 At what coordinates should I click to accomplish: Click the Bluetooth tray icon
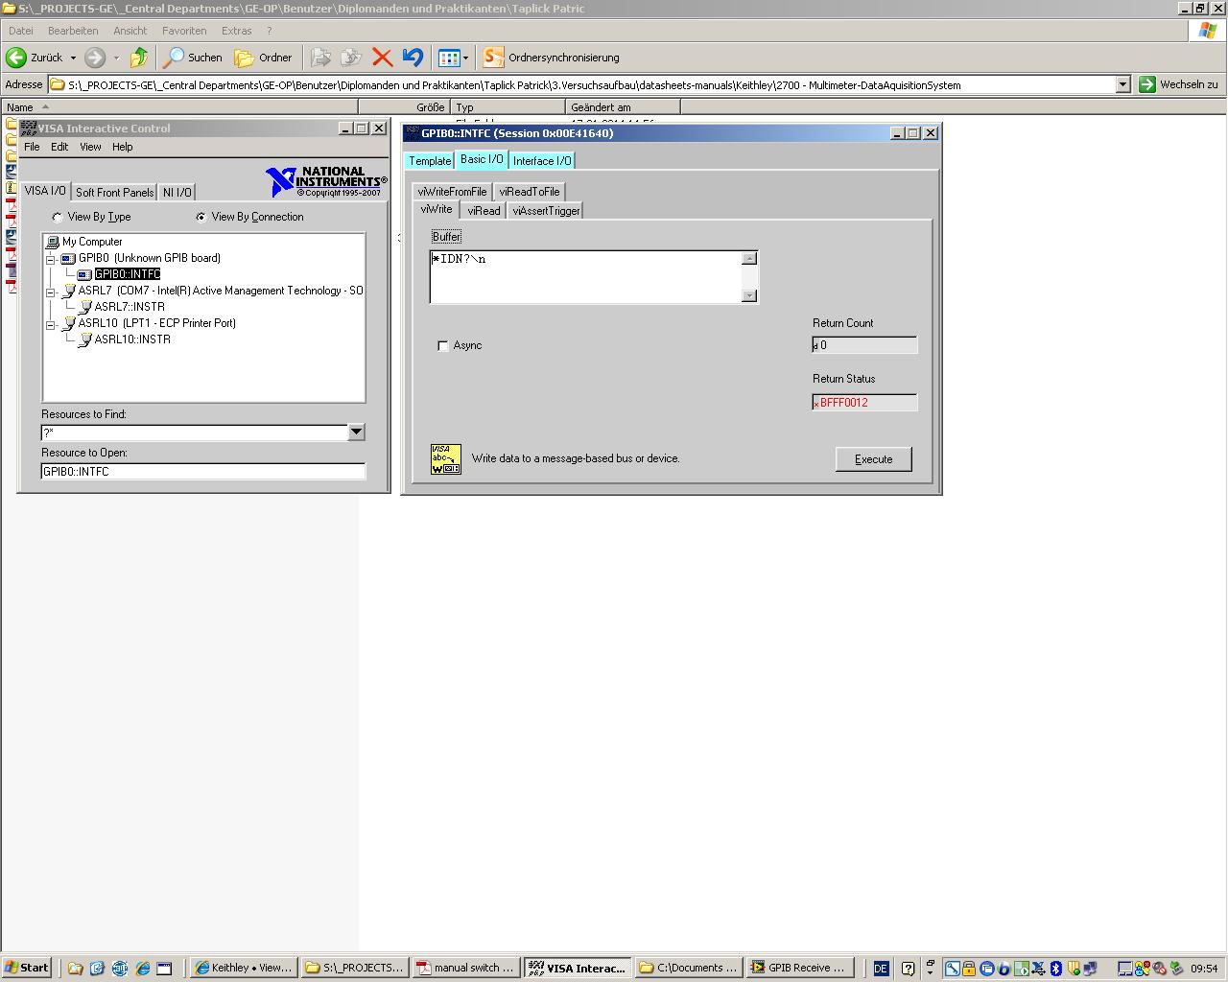click(x=1055, y=969)
